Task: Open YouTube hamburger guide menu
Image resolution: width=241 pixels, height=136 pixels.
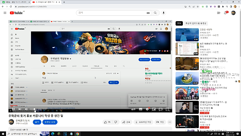Action: pyautogui.click(x=5, y=13)
